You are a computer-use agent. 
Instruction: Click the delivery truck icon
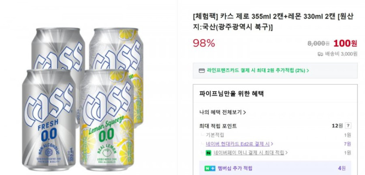(320, 54)
